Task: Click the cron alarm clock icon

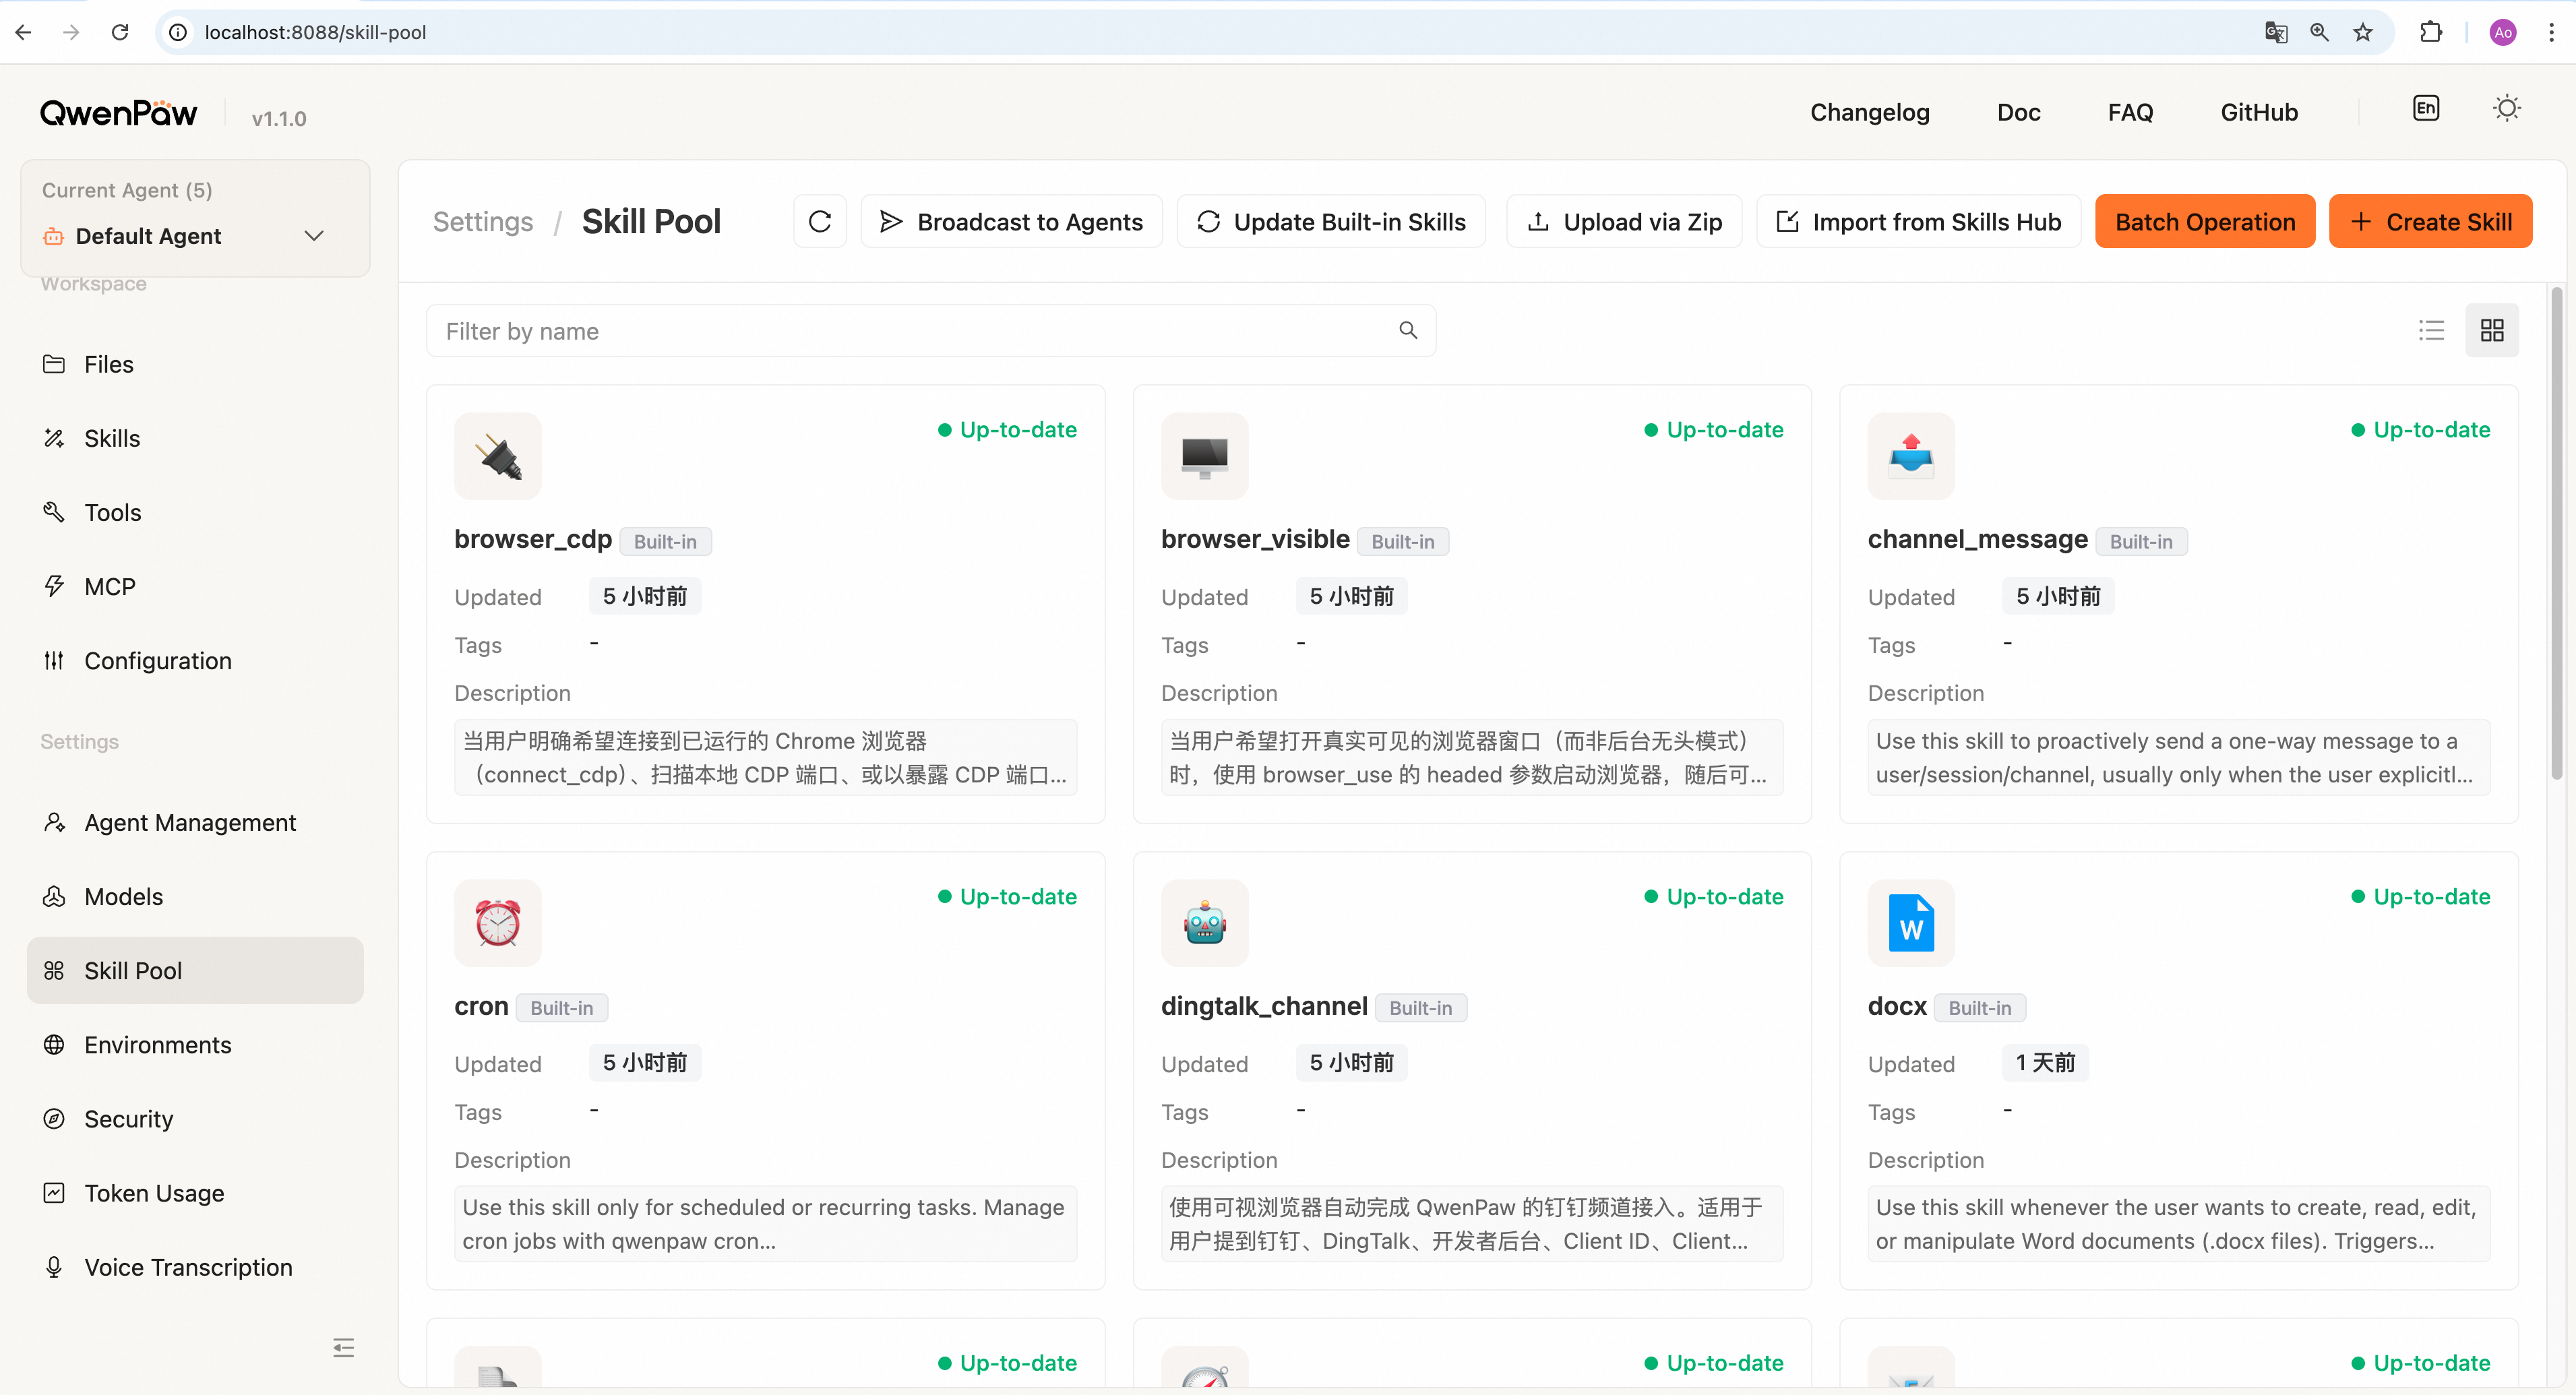Action: click(498, 923)
